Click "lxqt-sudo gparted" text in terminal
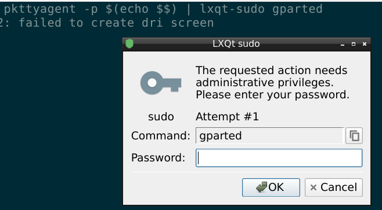This screenshot has height=210, width=382. point(261,9)
